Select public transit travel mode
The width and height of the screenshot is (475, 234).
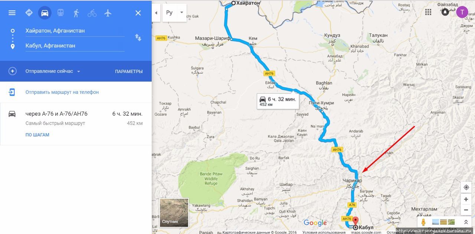pos(60,13)
